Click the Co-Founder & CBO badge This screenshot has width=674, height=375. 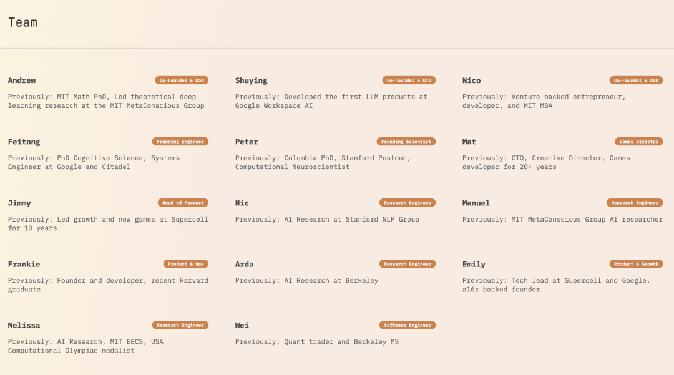(636, 80)
